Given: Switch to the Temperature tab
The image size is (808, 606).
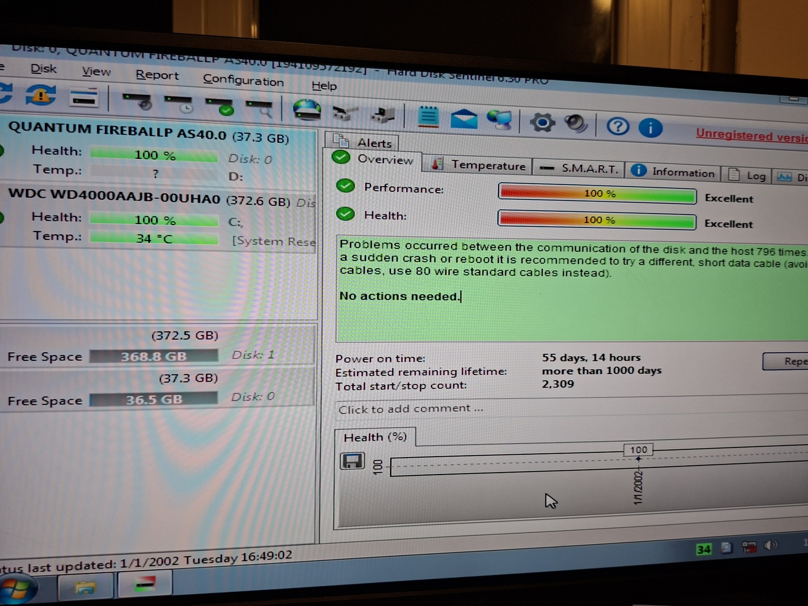Looking at the screenshot, I should pyautogui.click(x=479, y=165).
